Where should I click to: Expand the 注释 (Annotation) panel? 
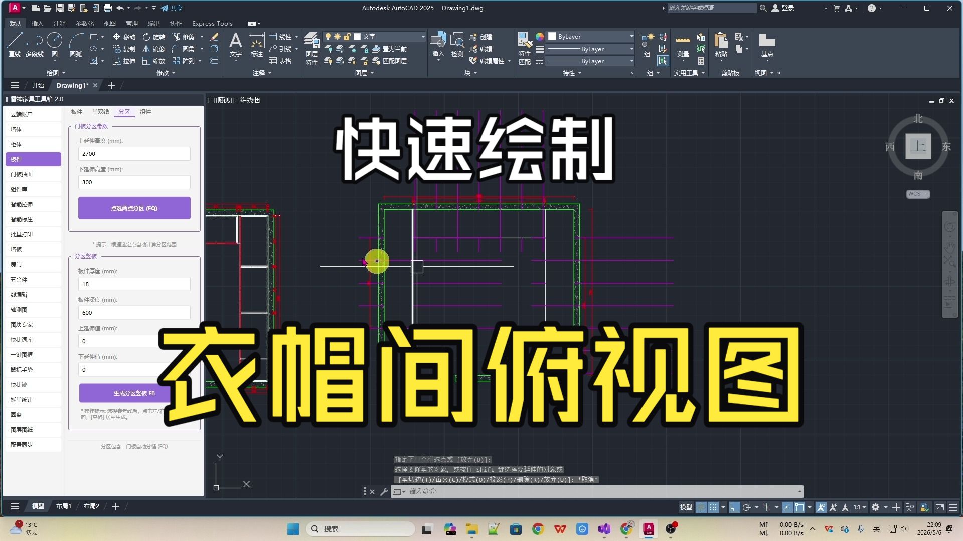pyautogui.click(x=262, y=73)
